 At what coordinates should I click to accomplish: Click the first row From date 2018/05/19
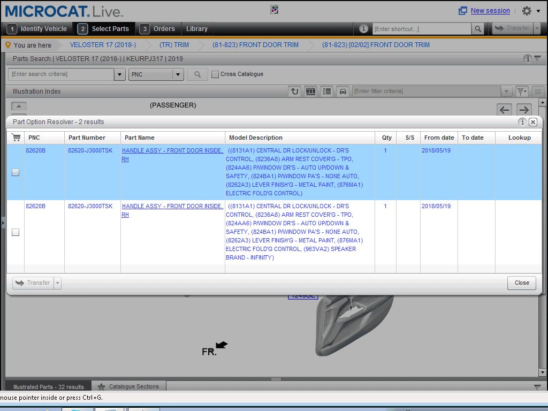point(436,150)
